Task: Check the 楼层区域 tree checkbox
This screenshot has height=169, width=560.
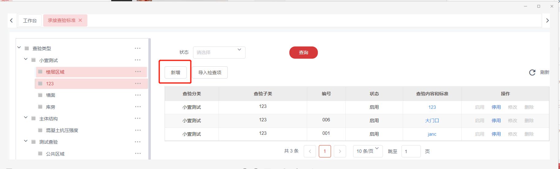Action: 40,72
